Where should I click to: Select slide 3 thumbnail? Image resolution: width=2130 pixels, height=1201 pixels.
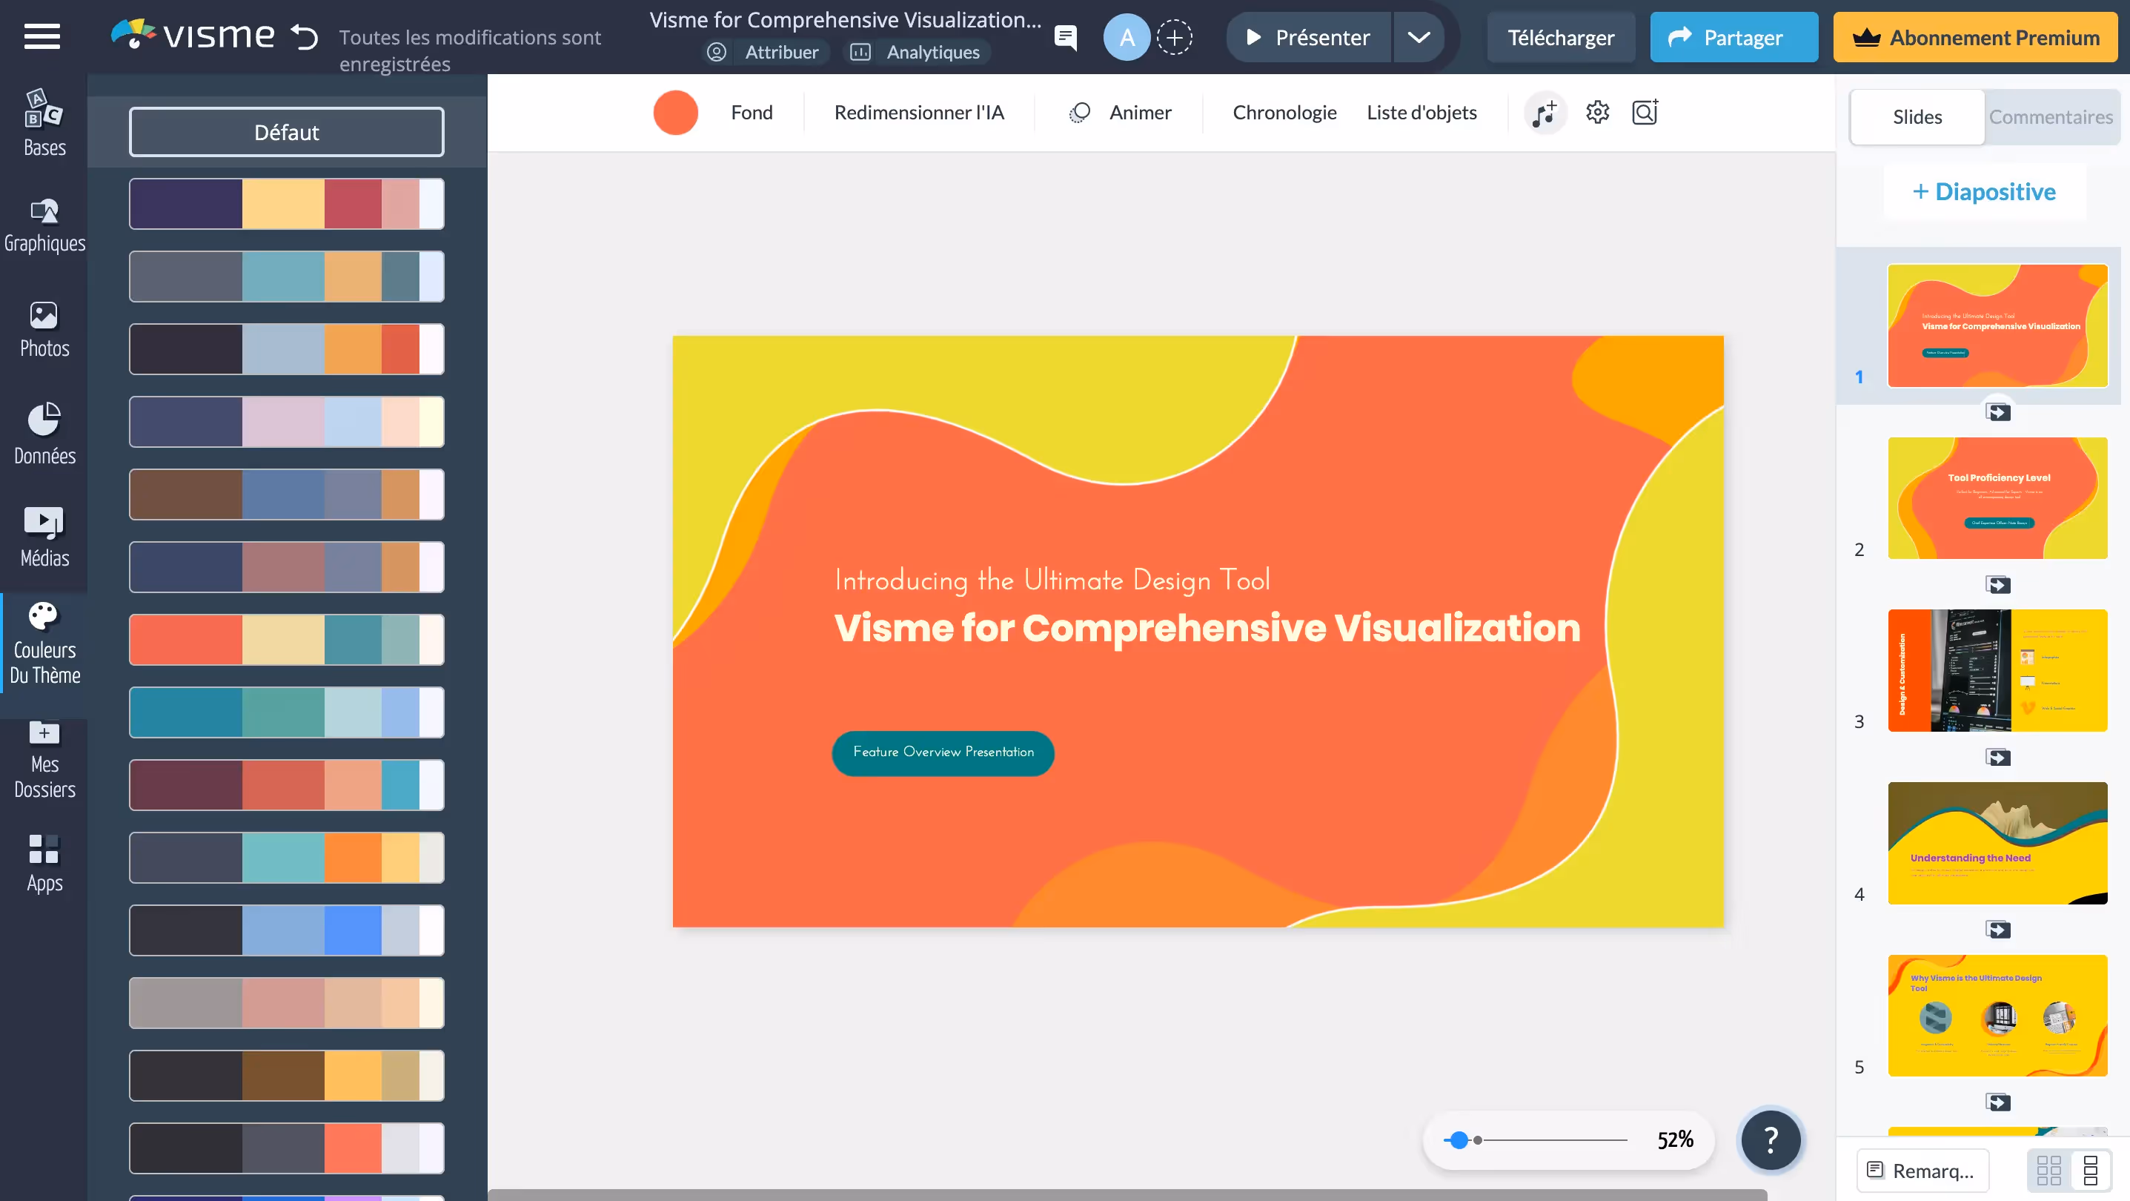[1997, 671]
